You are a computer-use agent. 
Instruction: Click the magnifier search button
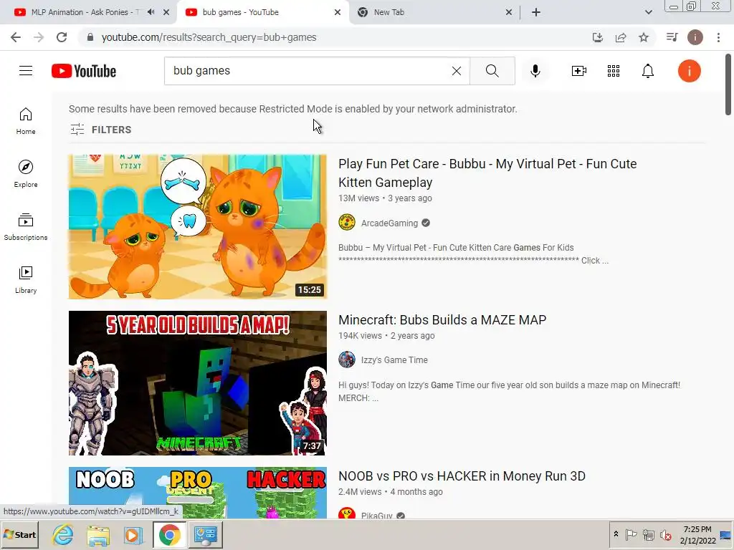[x=492, y=71]
